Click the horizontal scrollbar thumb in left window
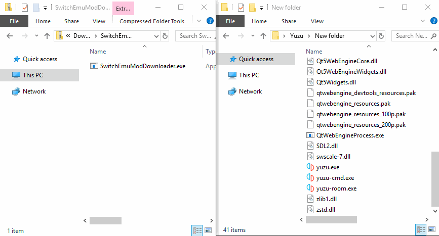439x236 pixels. click(105, 220)
